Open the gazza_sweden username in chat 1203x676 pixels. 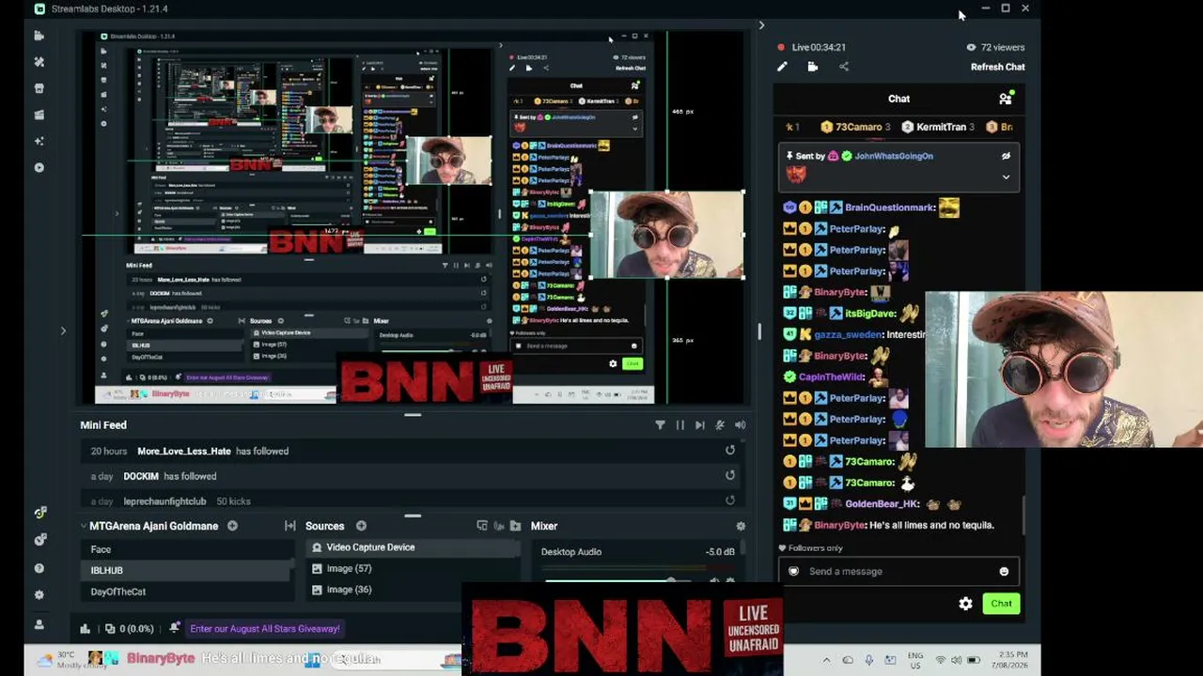pyautogui.click(x=849, y=334)
